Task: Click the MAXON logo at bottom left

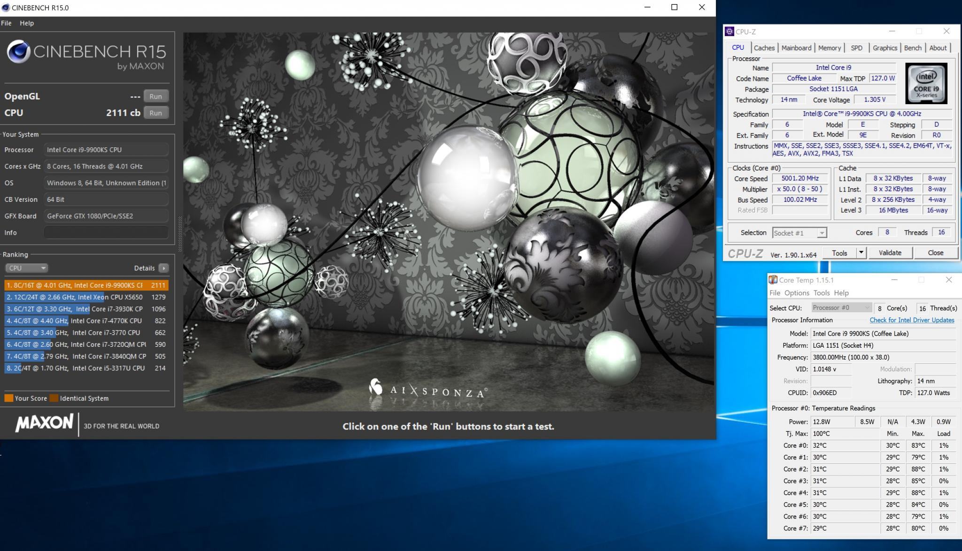Action: pos(44,423)
